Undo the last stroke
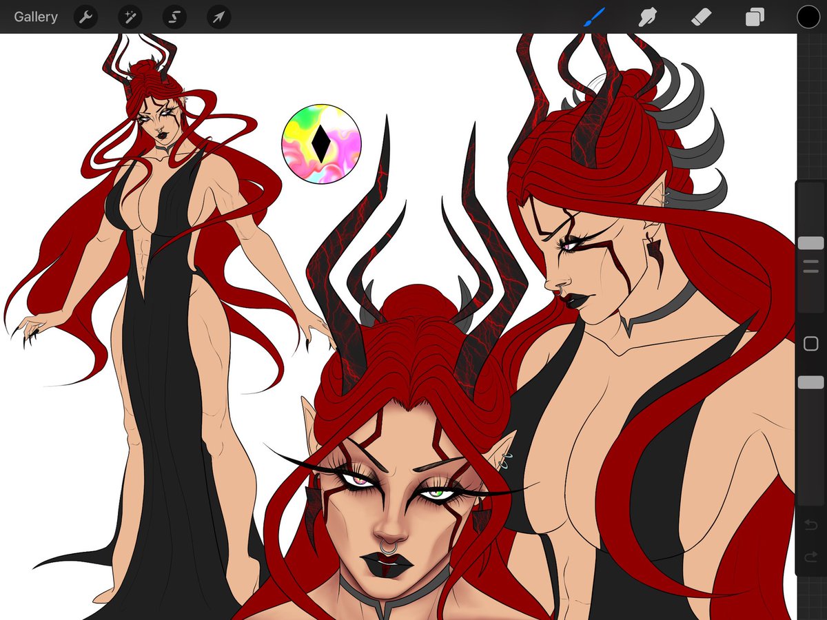827x620 pixels. tap(810, 526)
